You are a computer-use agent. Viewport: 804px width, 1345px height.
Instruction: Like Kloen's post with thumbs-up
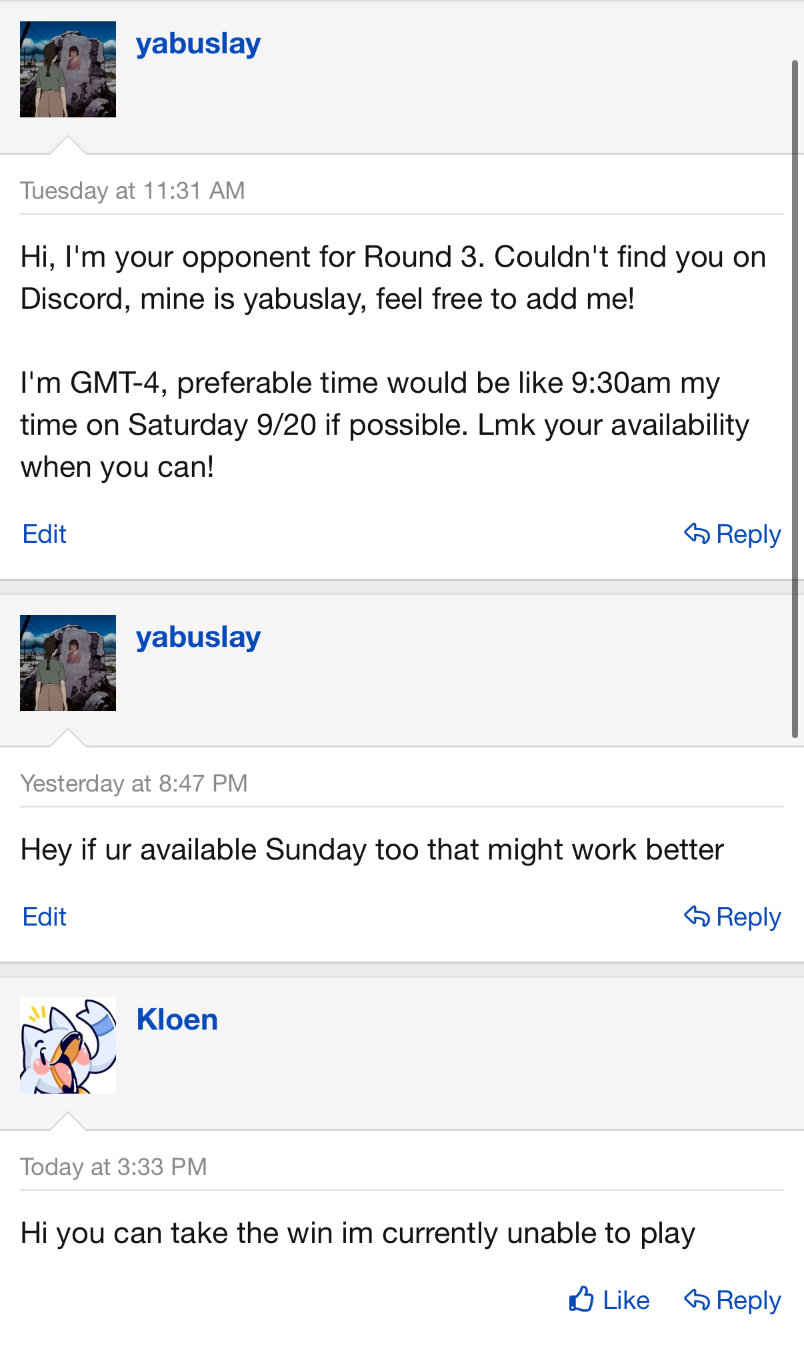coord(609,1300)
